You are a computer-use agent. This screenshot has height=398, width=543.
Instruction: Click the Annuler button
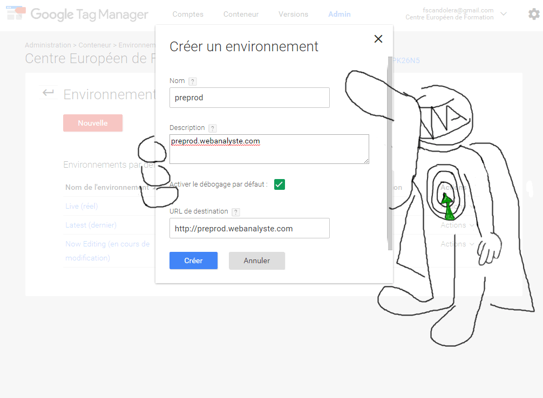pyautogui.click(x=256, y=260)
